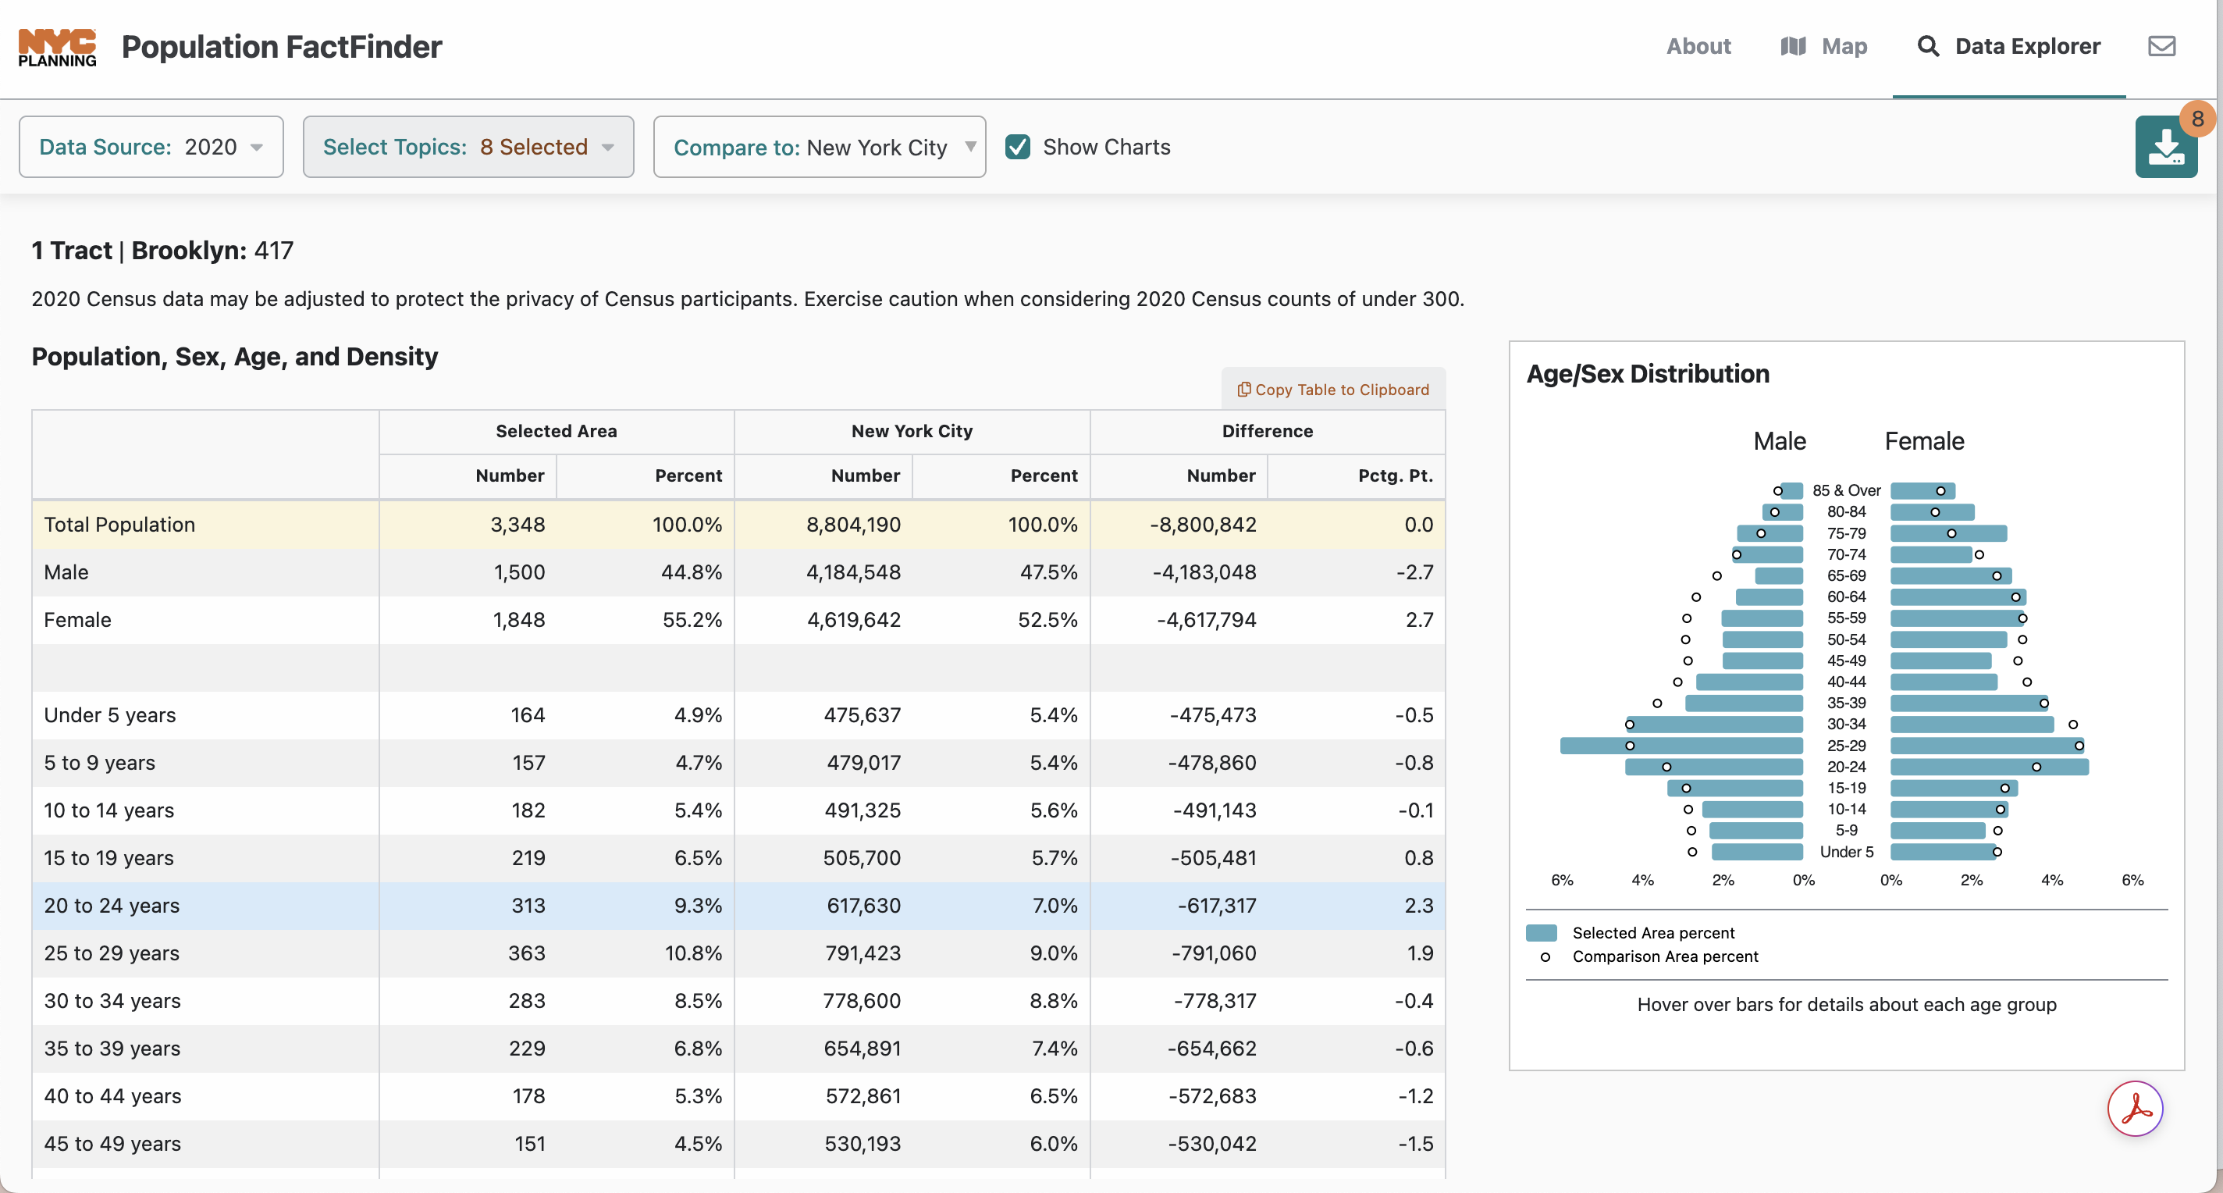The width and height of the screenshot is (2223, 1193).
Task: Switch to the Map tab
Action: 1844,47
